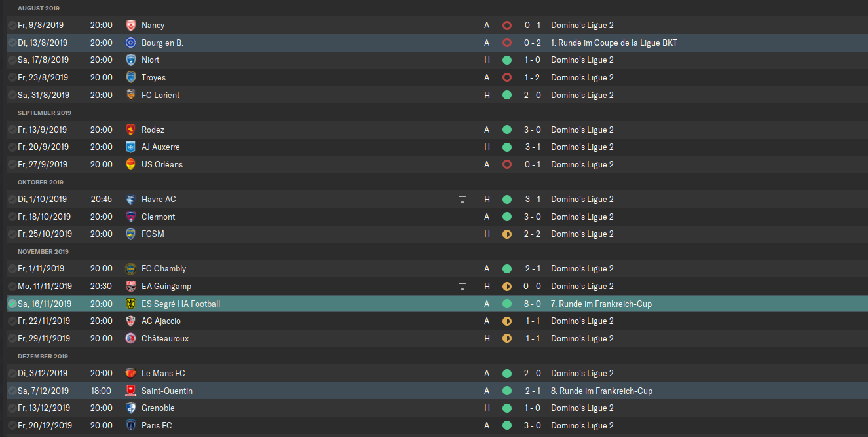868x437 pixels.
Task: Select the August 2019 month header
Action: (x=39, y=9)
